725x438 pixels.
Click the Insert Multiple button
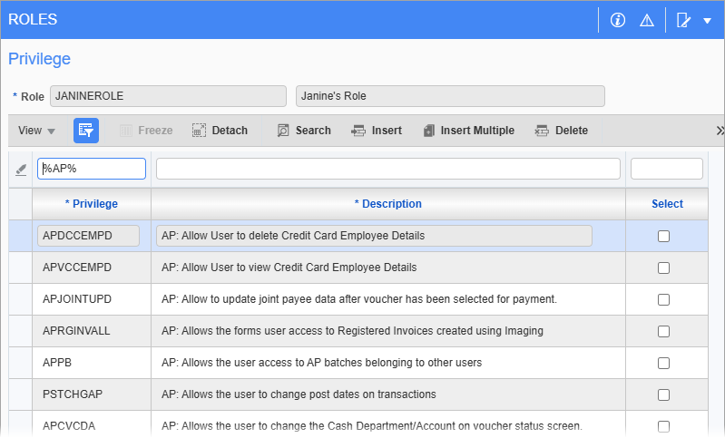tap(468, 131)
